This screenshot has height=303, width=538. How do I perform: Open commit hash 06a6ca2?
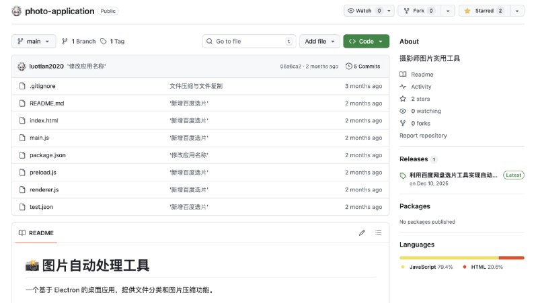click(291, 66)
